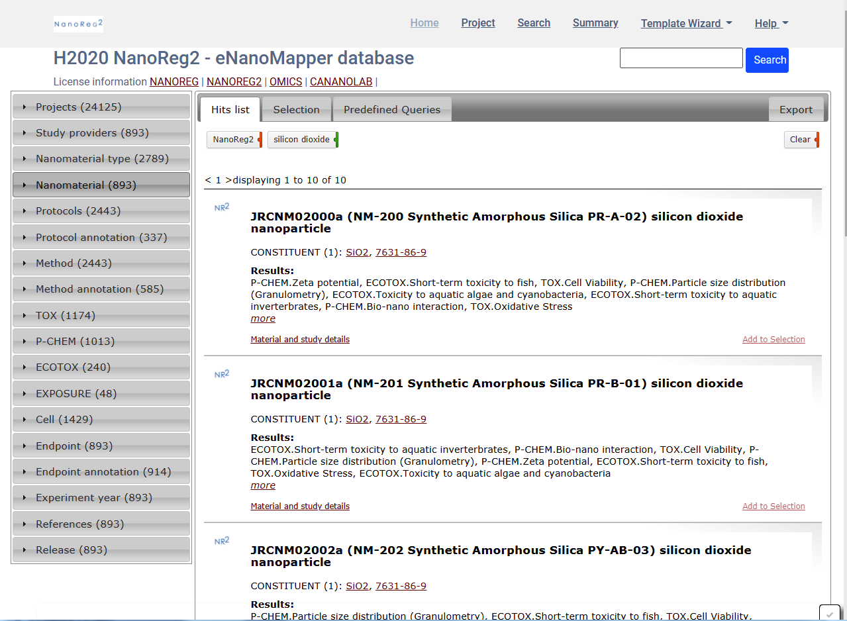Remove the silicon dioxide filter tag
Image resolution: width=847 pixels, height=621 pixels.
pyautogui.click(x=336, y=140)
